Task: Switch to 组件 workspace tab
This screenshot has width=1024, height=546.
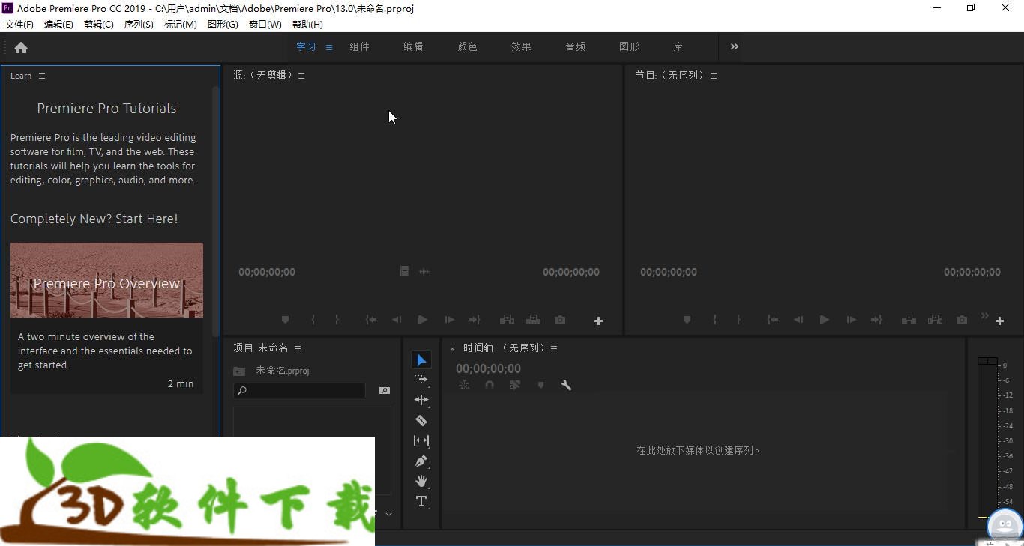Action: coord(360,46)
